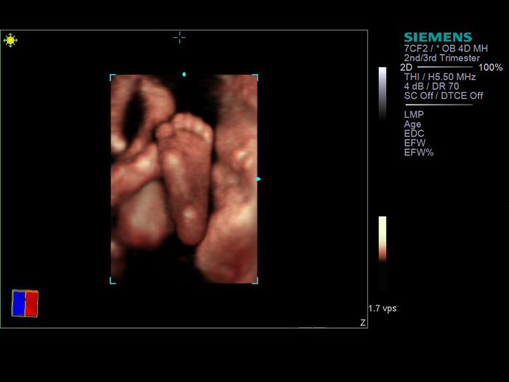Click the EFW label
Screen dimensions: 509x382
coord(414,143)
